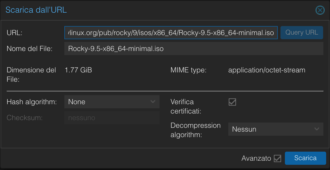This screenshot has height=170, width=330.
Task: Click the Verifica certificati checkmark box
Action: 232,102
